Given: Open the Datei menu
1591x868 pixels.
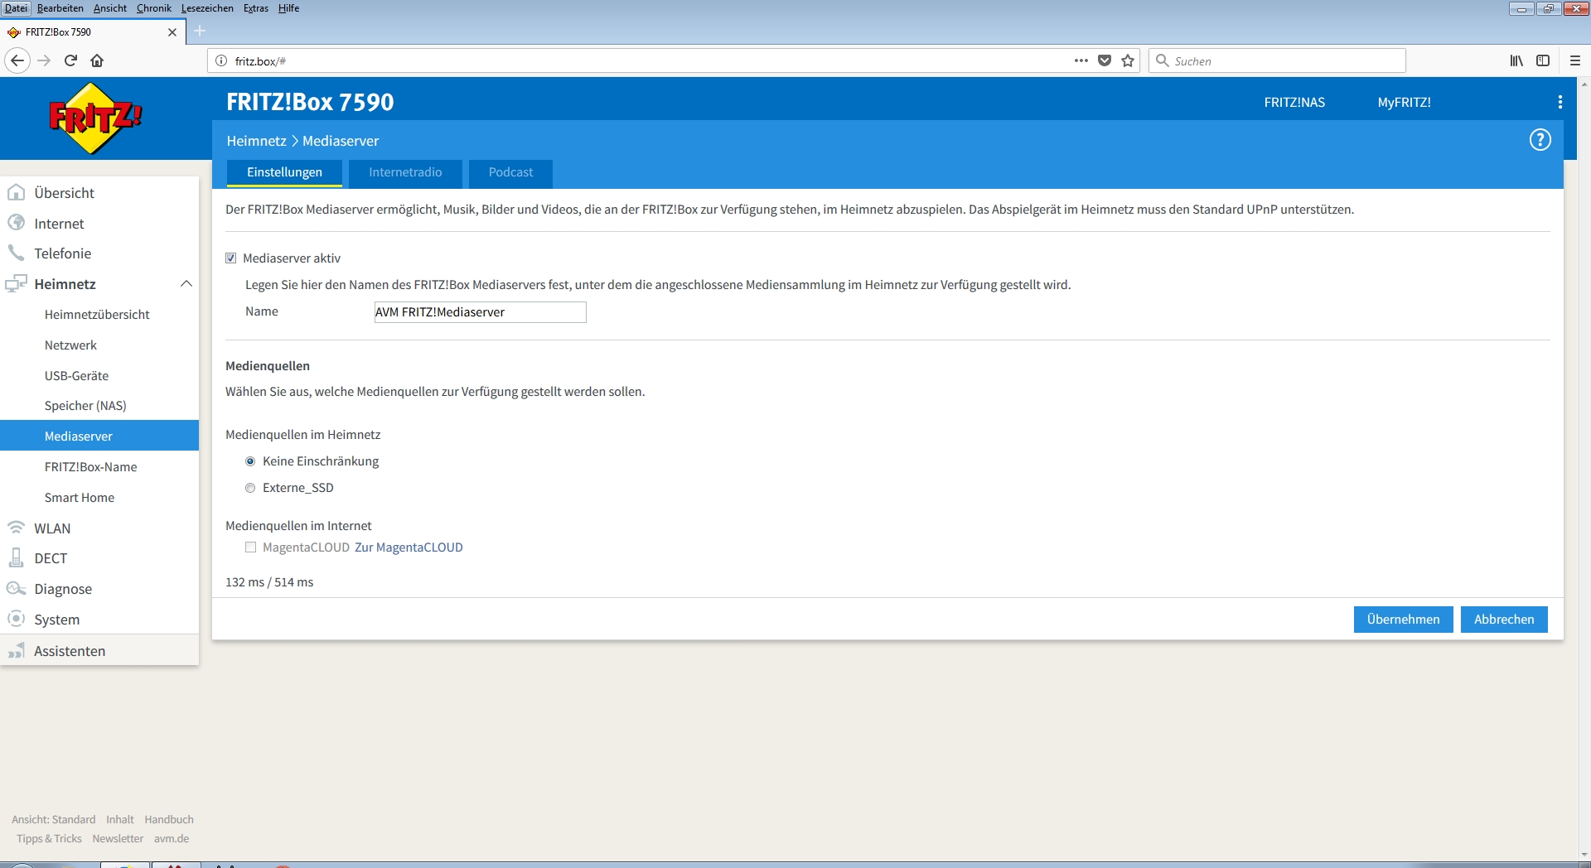Looking at the screenshot, I should point(16,8).
